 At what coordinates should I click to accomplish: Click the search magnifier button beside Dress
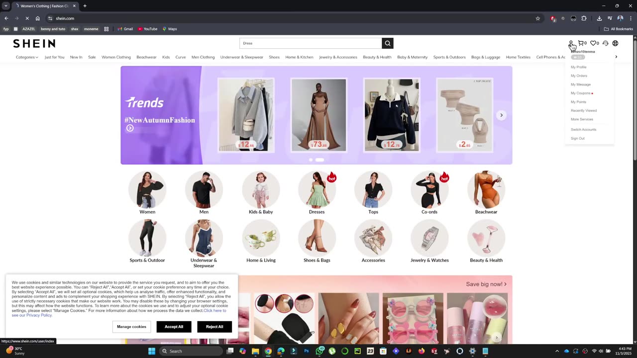388,43
